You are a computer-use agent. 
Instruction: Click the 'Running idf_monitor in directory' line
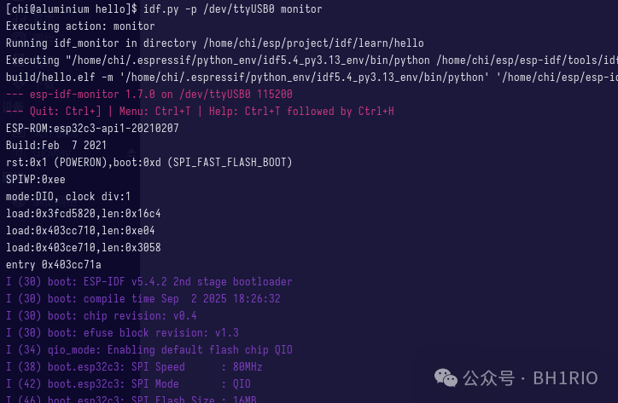[x=215, y=43]
